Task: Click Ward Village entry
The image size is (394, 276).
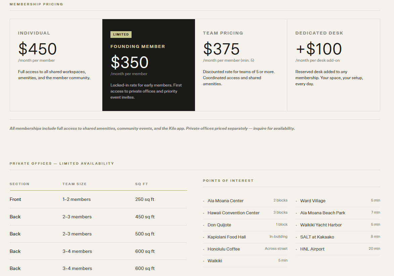Action: (x=338, y=201)
